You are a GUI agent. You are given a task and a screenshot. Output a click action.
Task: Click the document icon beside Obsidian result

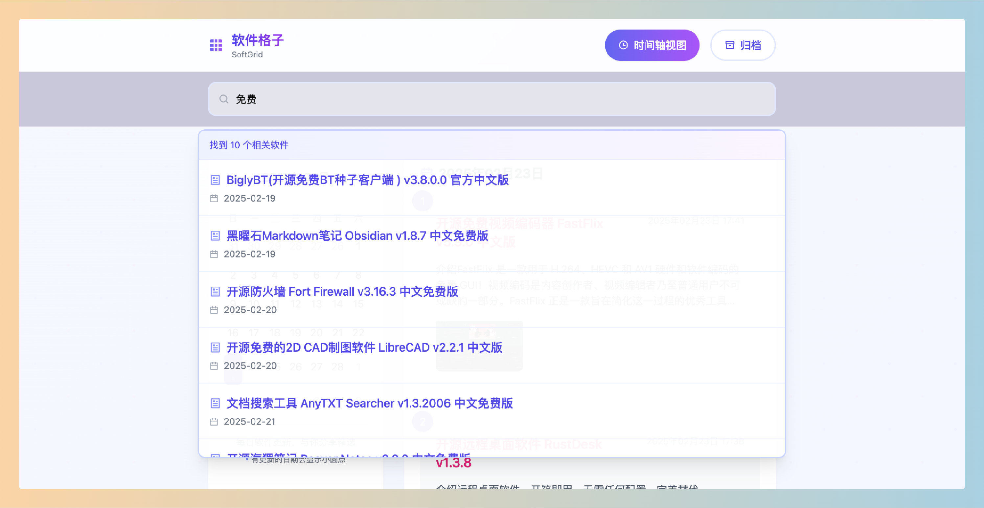(x=215, y=235)
